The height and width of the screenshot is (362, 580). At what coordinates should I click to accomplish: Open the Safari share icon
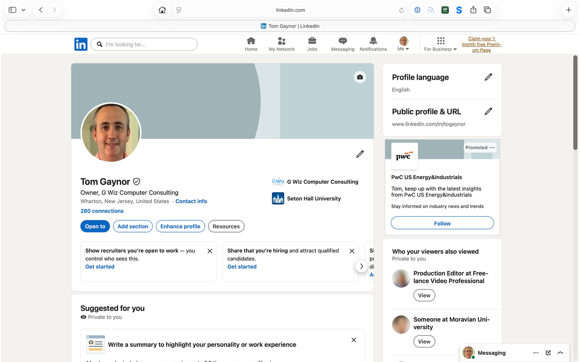tap(473, 10)
